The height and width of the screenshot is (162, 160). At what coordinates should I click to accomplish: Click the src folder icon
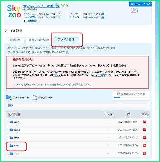point(11,146)
